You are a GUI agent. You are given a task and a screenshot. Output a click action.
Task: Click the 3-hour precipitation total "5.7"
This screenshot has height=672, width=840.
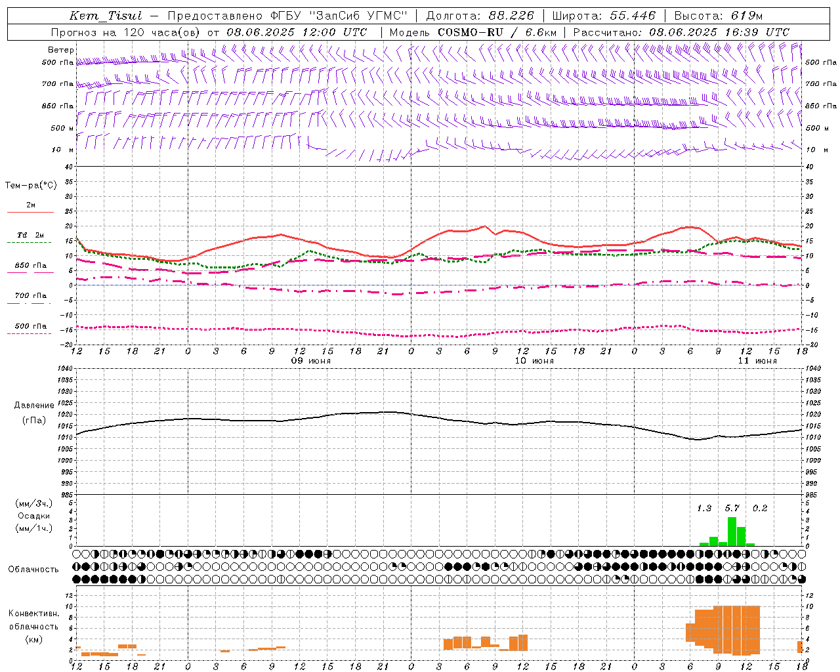(732, 509)
